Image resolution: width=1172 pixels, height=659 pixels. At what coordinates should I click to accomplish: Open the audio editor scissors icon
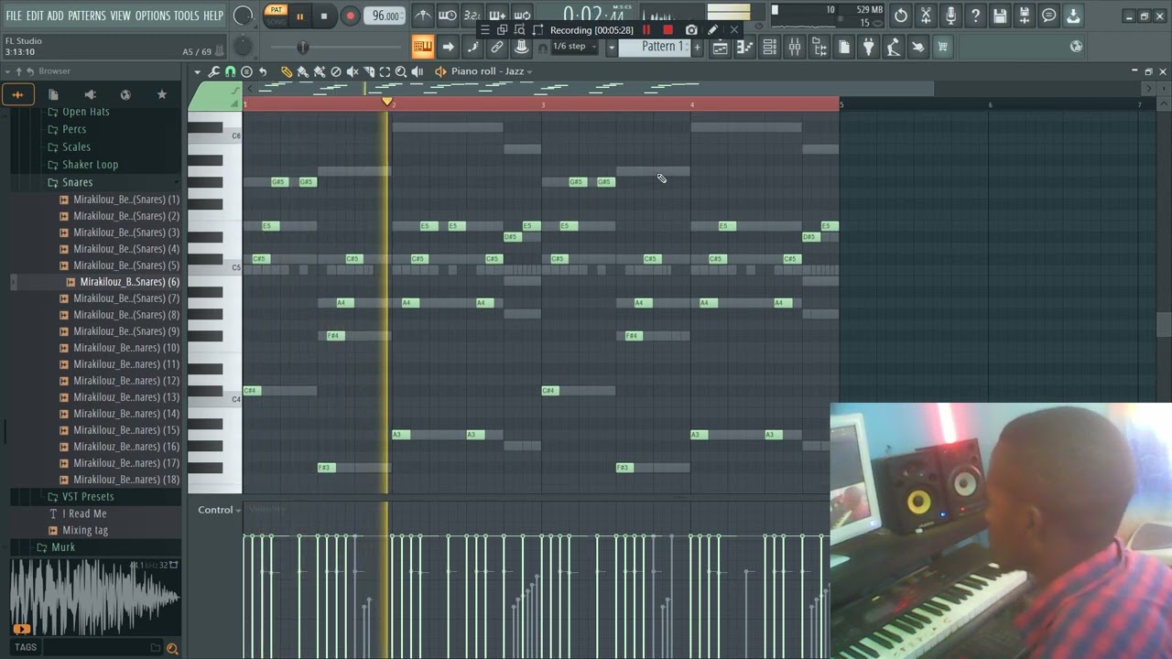point(926,16)
